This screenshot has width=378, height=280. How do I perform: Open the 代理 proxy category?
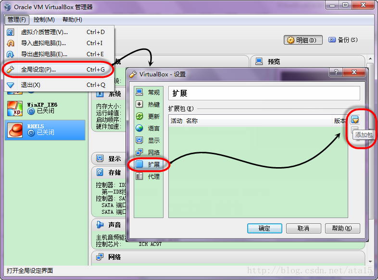click(x=149, y=176)
